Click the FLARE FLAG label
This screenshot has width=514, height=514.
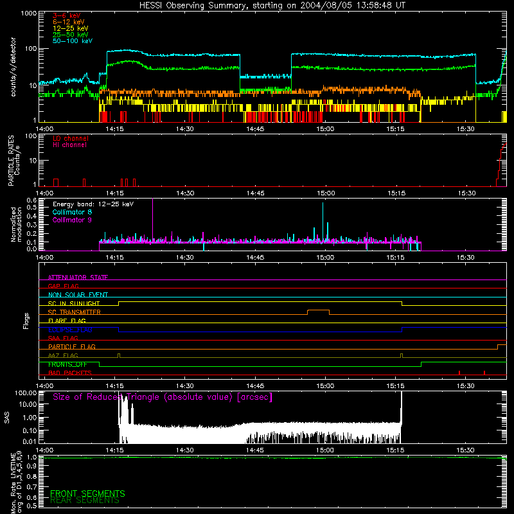[67, 321]
